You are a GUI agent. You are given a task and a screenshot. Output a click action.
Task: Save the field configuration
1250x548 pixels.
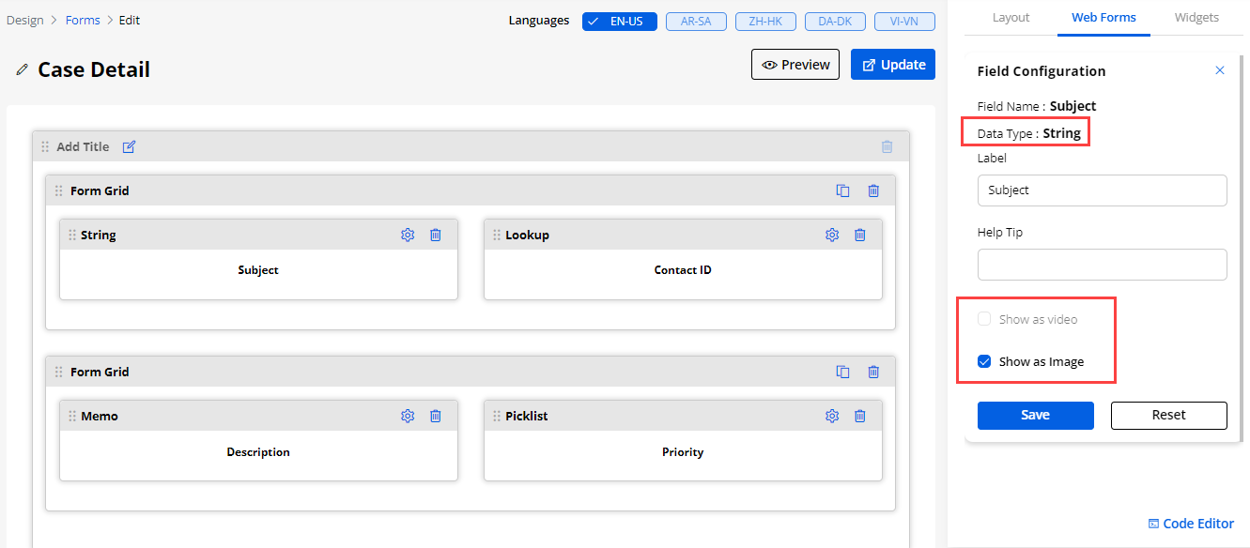1035,416
